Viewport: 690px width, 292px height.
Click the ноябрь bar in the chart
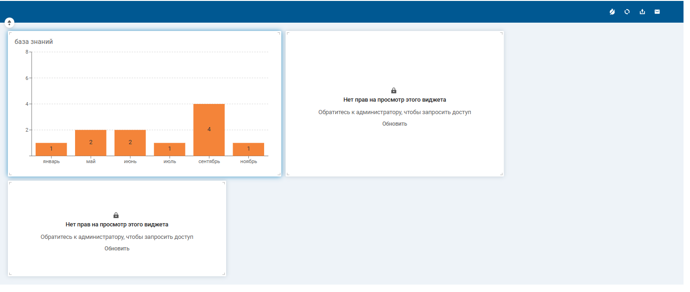pos(248,149)
